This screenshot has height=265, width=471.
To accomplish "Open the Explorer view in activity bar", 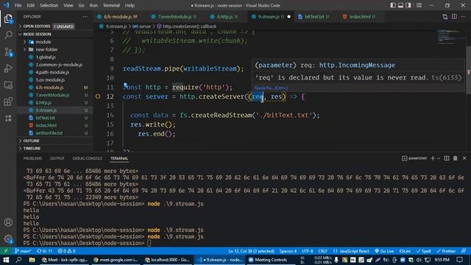I will coord(8,18).
